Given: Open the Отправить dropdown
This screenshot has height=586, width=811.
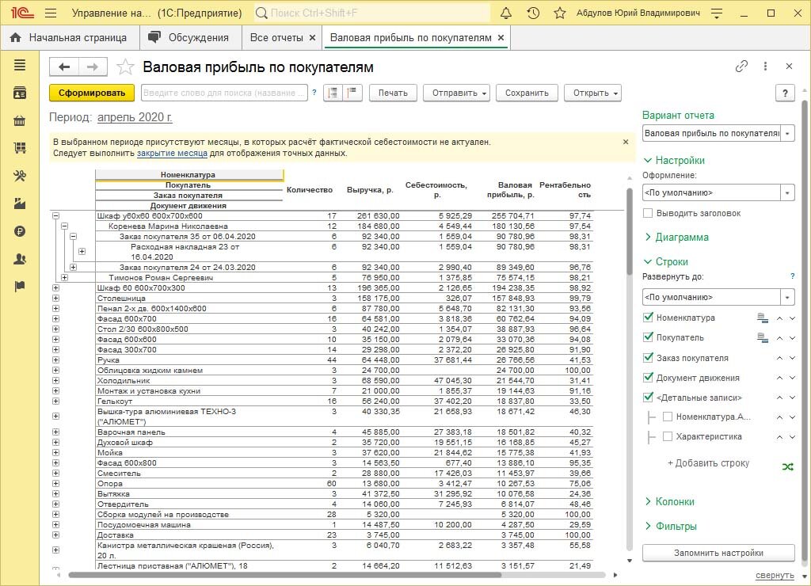Looking at the screenshot, I should tap(455, 93).
